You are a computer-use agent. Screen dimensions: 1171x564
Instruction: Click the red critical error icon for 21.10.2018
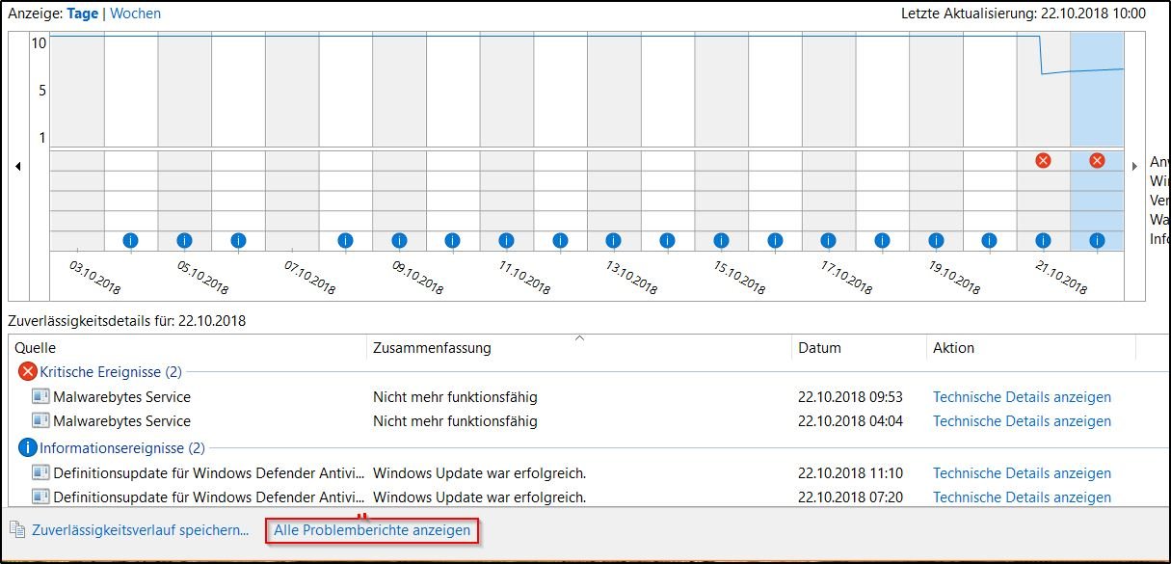(1043, 161)
